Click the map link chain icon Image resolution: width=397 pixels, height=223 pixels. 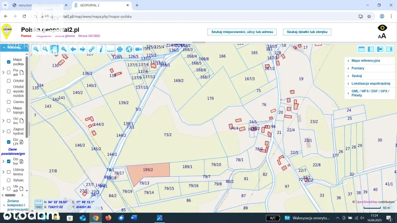tap(92, 49)
